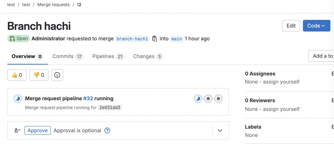Image resolution: width=334 pixels, height=144 pixels.
Task: Open the add reaction emoji picker
Action: [x=57, y=75]
